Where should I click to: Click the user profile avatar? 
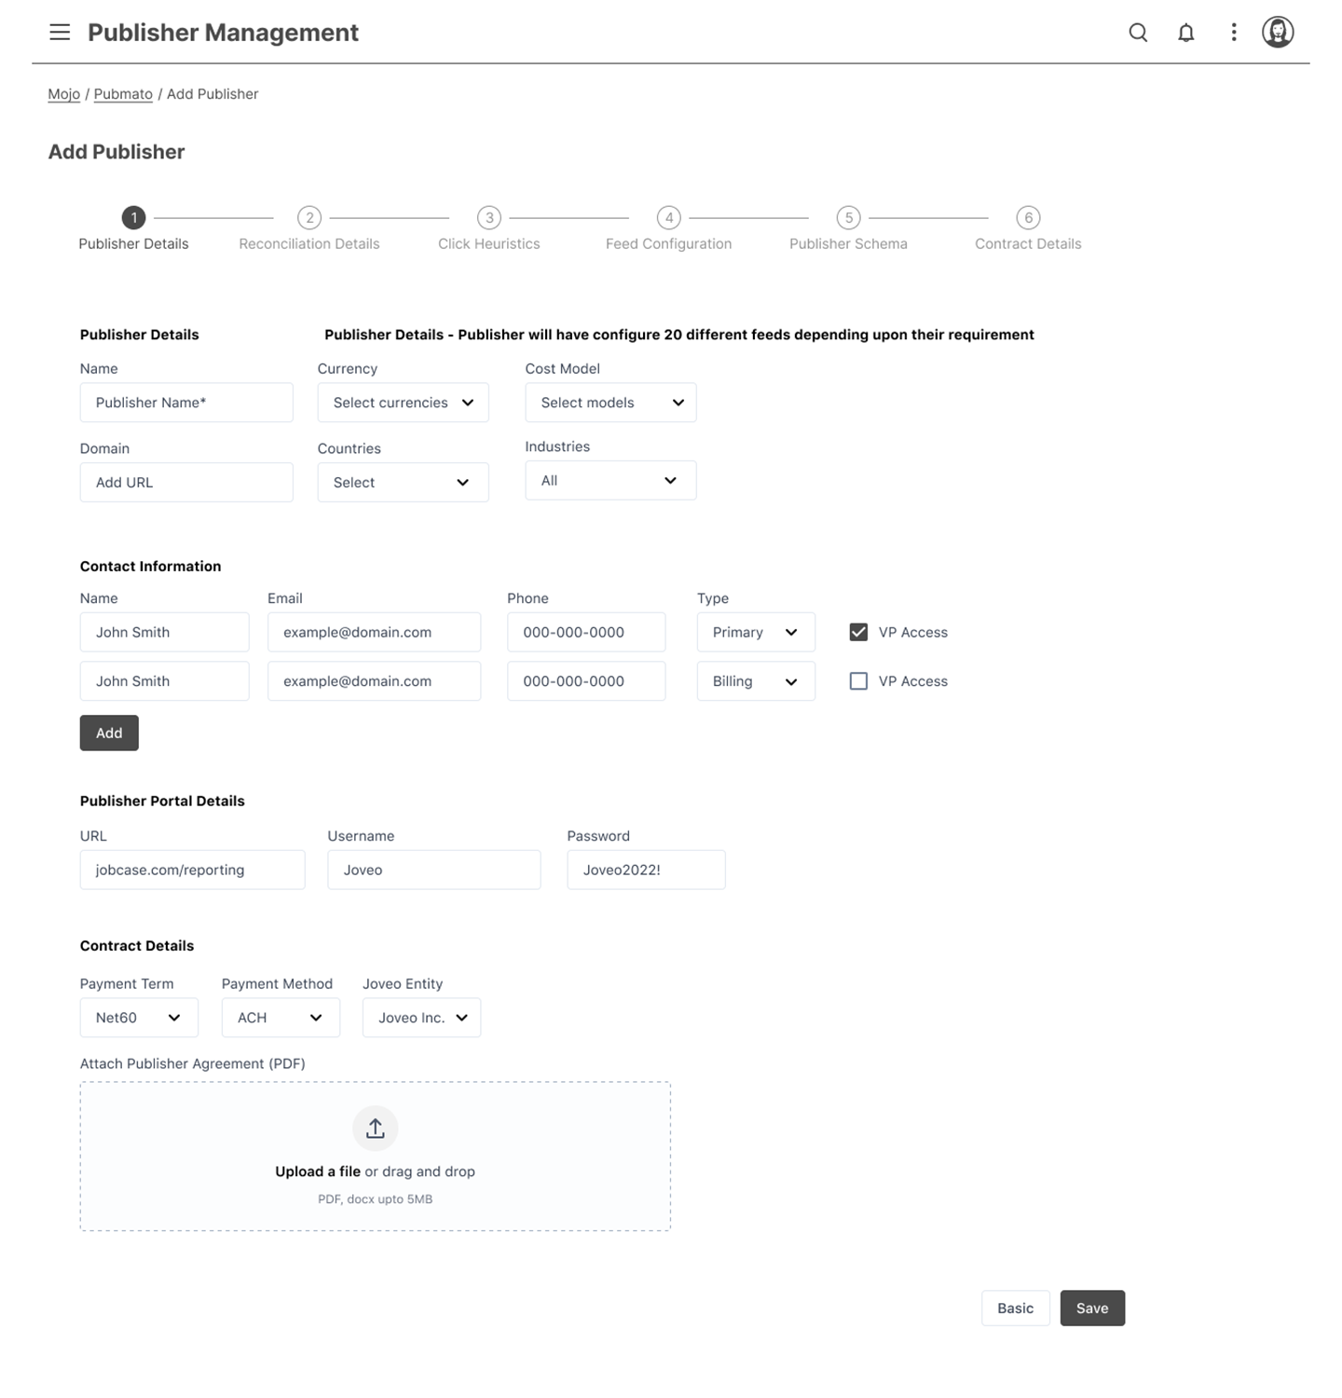1277,33
